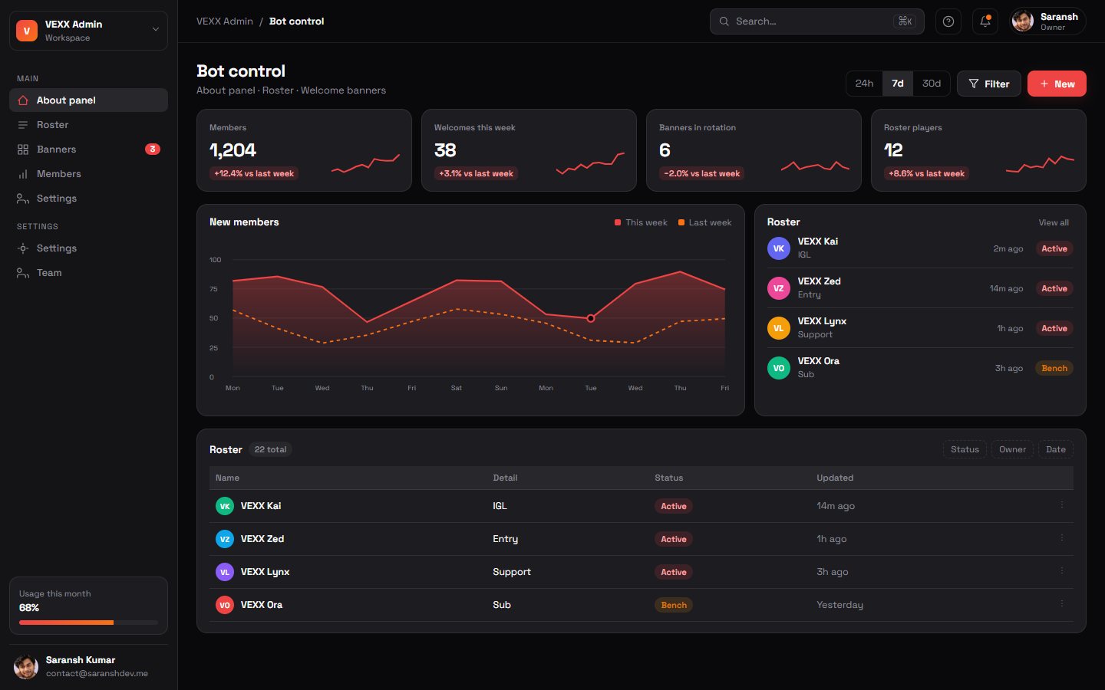
Task: Toggle the Status filter chip
Action: (x=965, y=449)
